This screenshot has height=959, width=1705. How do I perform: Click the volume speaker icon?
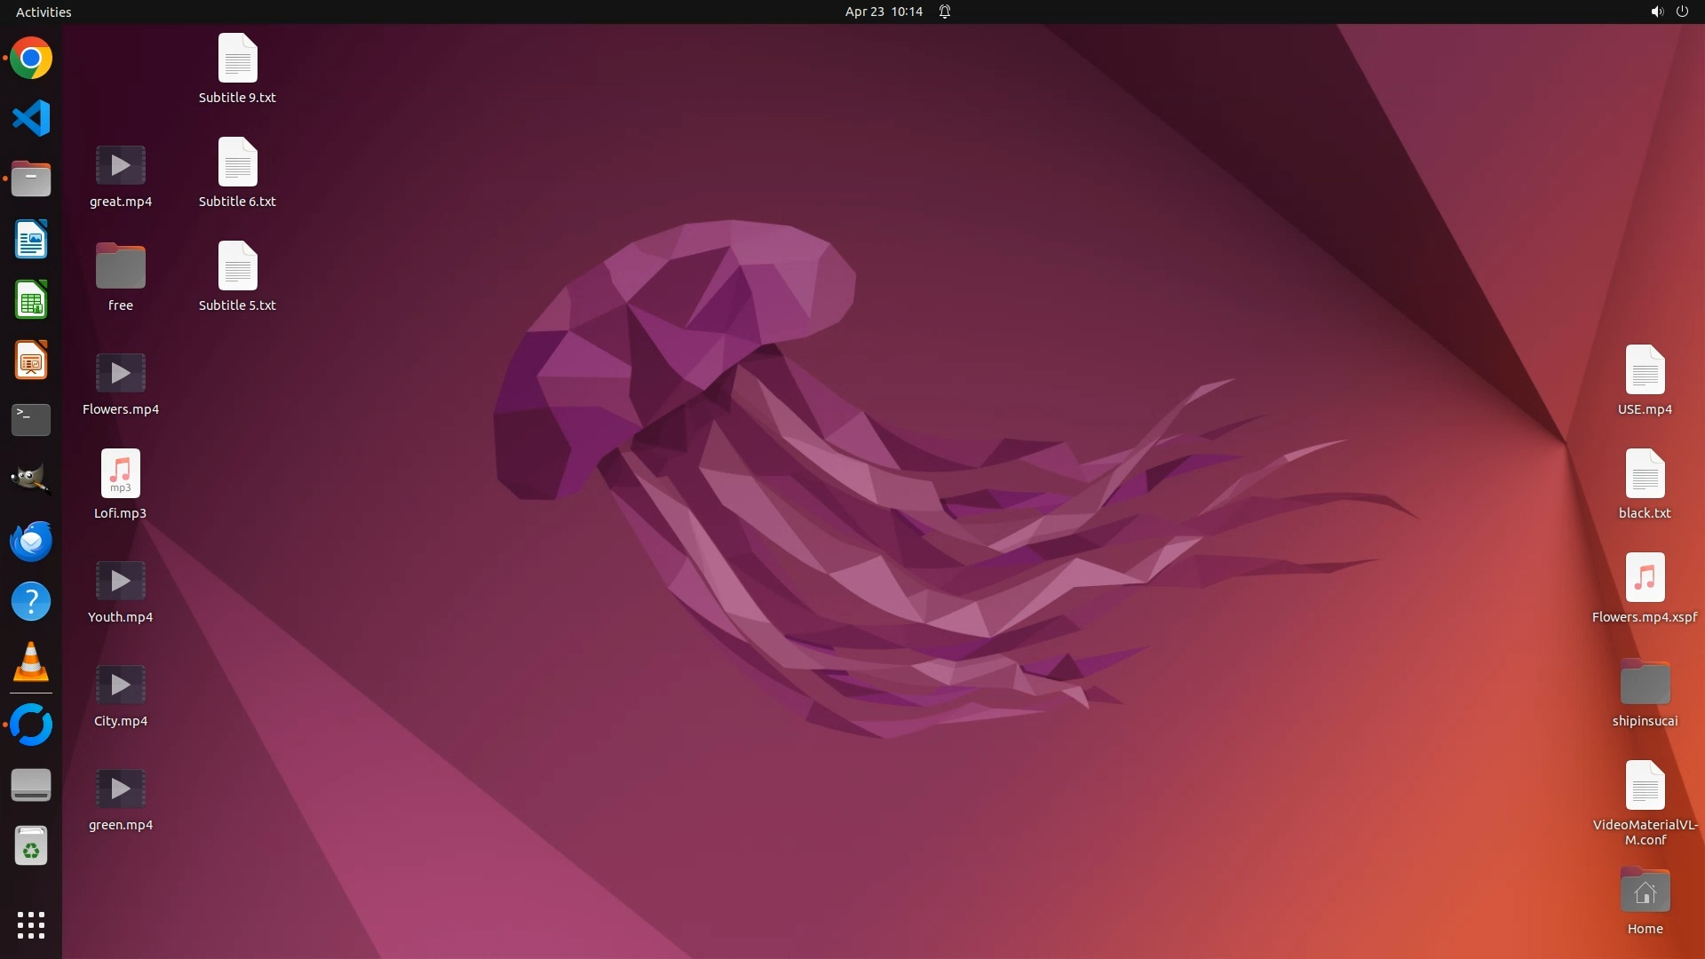[x=1656, y=12]
